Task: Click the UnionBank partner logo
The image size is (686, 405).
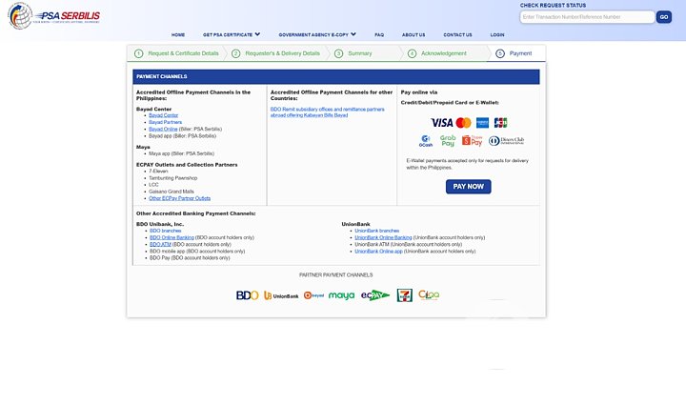Action: [x=281, y=296]
